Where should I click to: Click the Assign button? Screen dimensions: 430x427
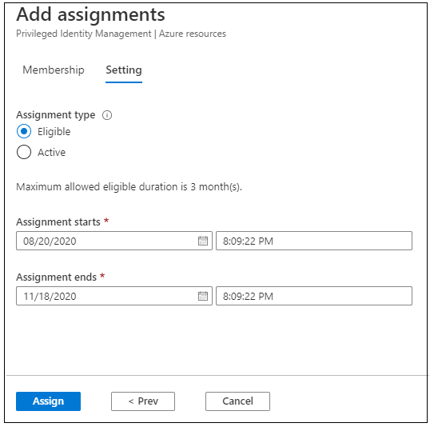click(x=48, y=401)
